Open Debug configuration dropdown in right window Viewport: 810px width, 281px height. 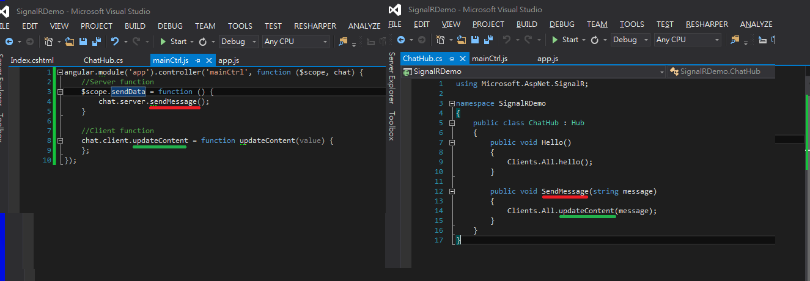[x=631, y=40]
